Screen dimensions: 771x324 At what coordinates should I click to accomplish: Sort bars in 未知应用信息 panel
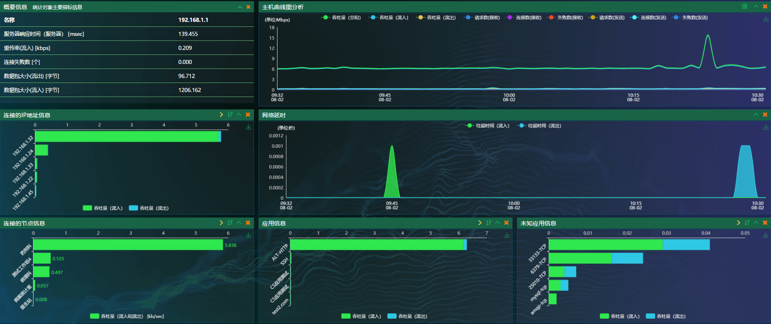click(747, 222)
